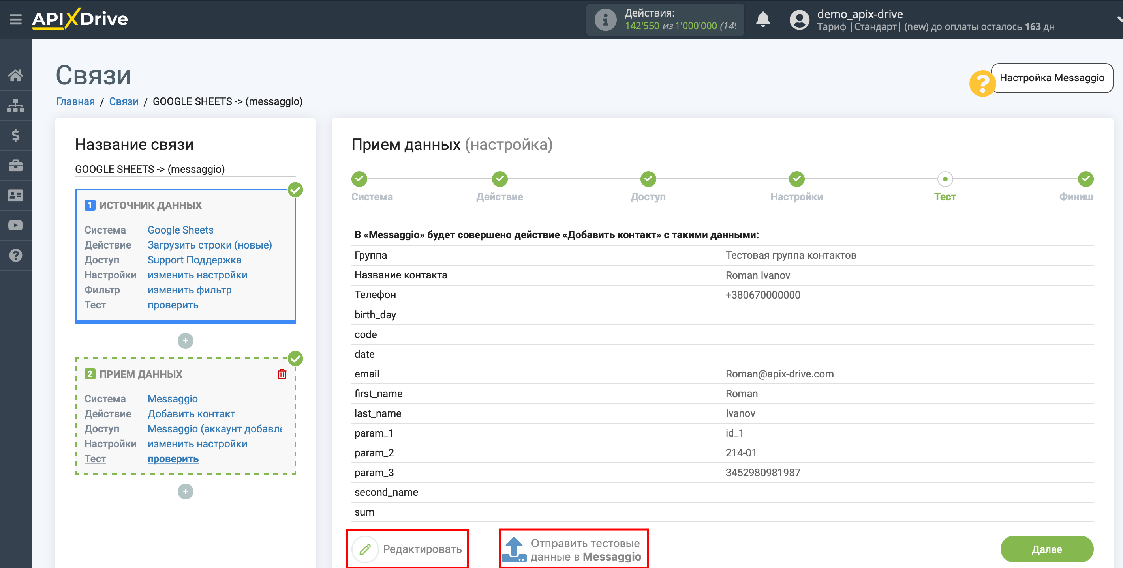This screenshot has height=568, width=1123.
Task: Open Настройка Messaggio help bubble
Action: pos(1052,78)
